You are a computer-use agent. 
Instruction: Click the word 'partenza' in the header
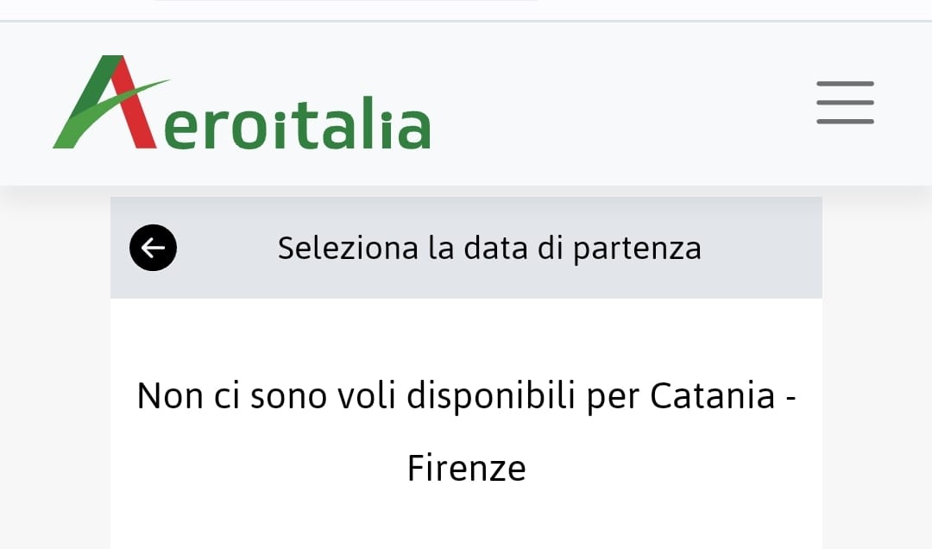[x=638, y=249]
